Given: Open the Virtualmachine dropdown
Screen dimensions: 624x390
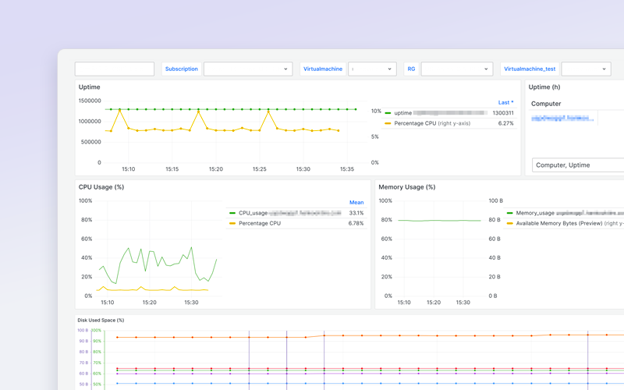Looking at the screenshot, I should coord(372,69).
